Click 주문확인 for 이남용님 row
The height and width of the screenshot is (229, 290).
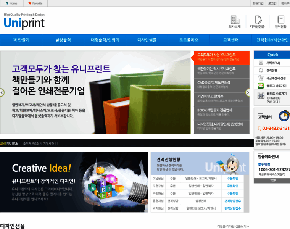coord(232,179)
